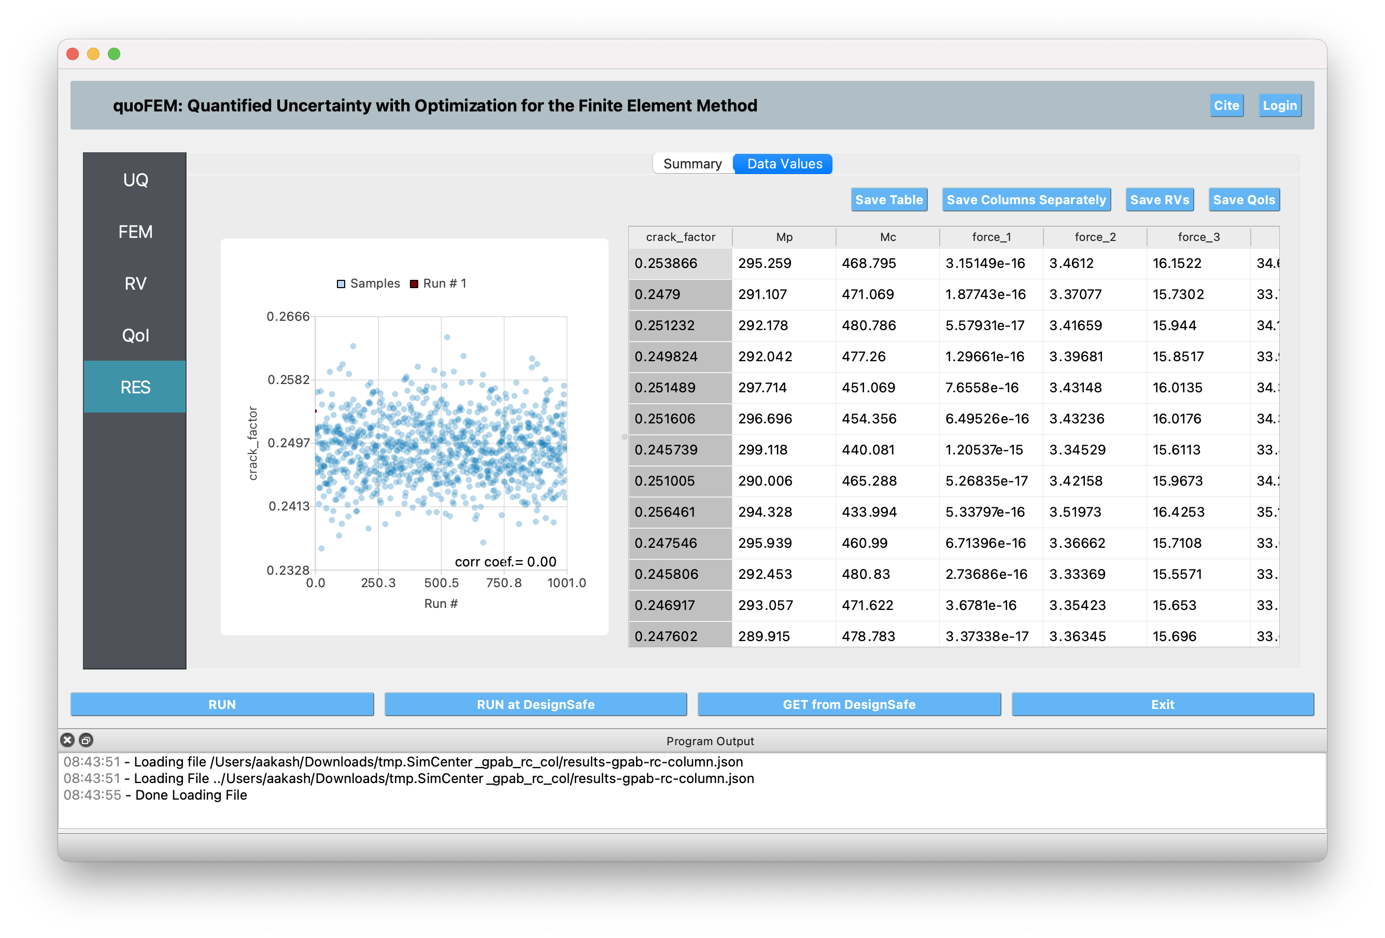Click GET from DesignSafe
The width and height of the screenshot is (1385, 938).
click(849, 704)
